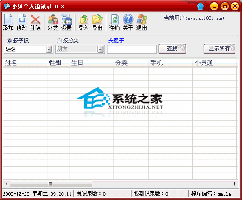
Task: Open the 朋友 category dropdown
Action: tap(101, 49)
